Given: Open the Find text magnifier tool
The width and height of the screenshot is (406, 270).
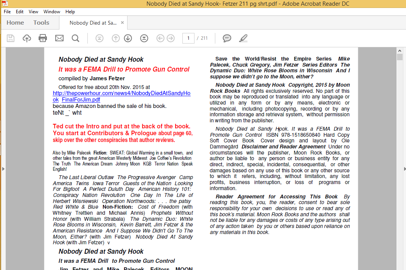Looking at the screenshot, I should [x=75, y=38].
